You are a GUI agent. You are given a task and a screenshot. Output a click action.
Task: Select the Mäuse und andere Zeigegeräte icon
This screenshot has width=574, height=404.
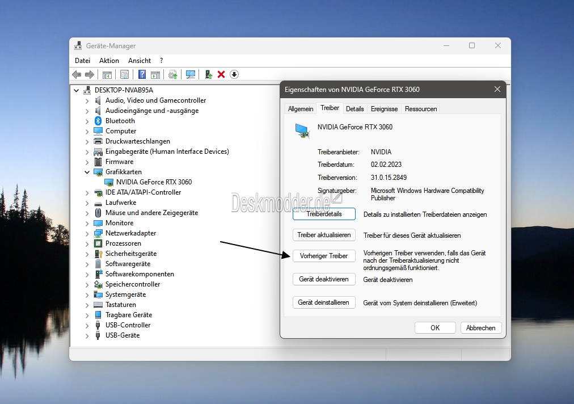coord(98,213)
